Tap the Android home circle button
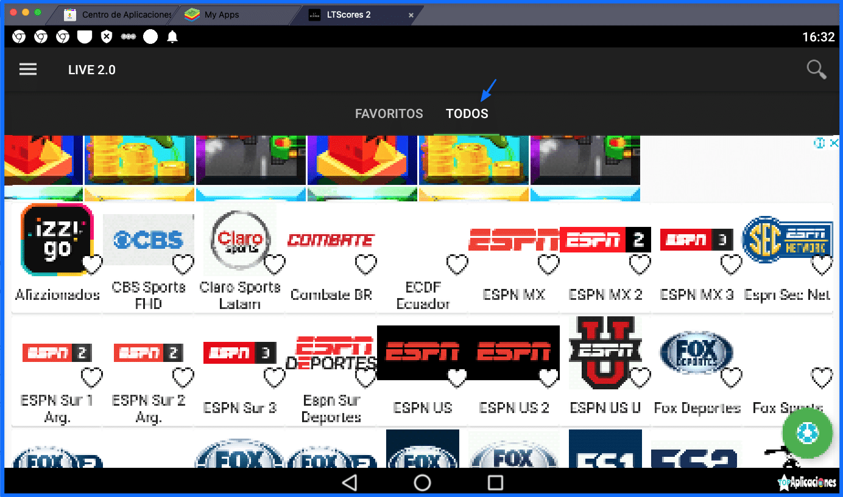Screen dimensions: 843x497 click(422, 483)
